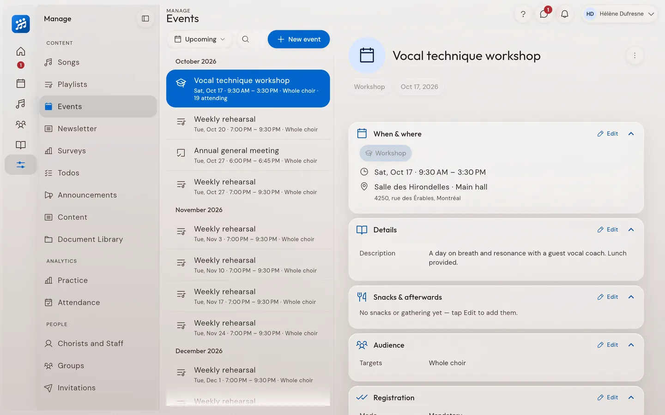Select Weekly rehearsal on Tue, Oct 20
The height and width of the screenshot is (415, 665).
click(x=248, y=124)
